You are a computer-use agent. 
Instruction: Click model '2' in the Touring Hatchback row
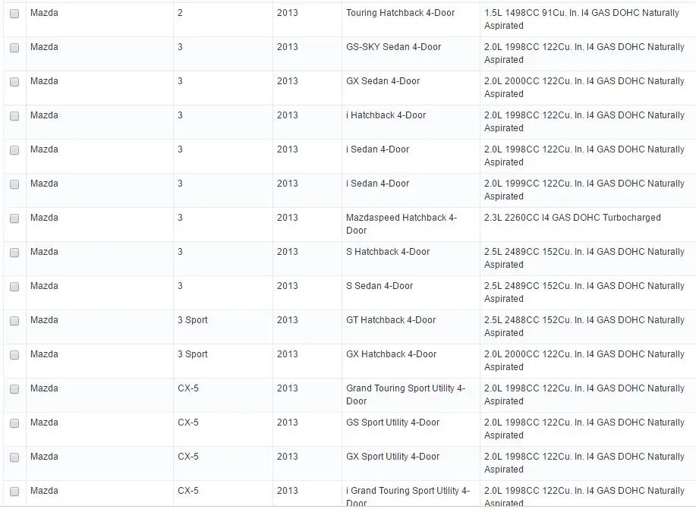click(x=180, y=13)
